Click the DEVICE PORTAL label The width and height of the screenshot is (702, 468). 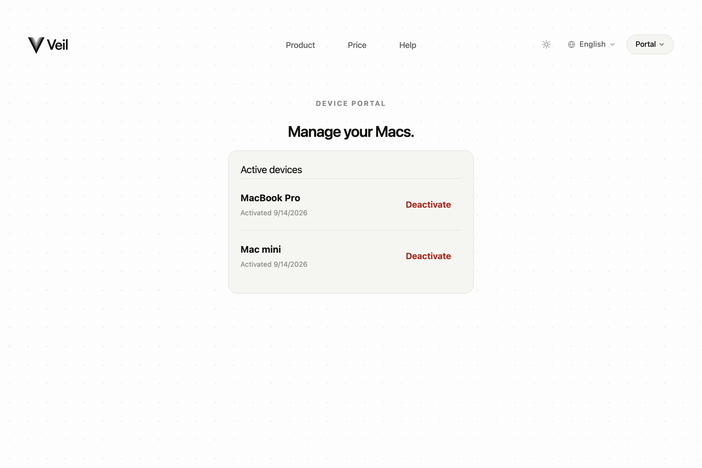point(351,104)
